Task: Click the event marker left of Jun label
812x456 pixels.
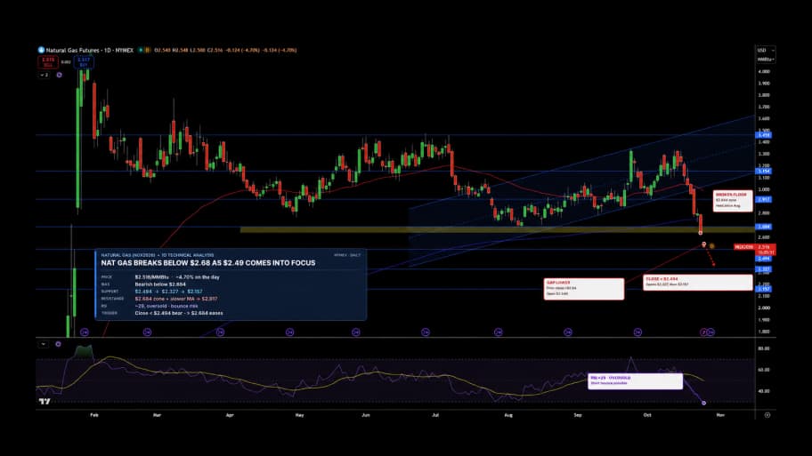Action: [356, 332]
